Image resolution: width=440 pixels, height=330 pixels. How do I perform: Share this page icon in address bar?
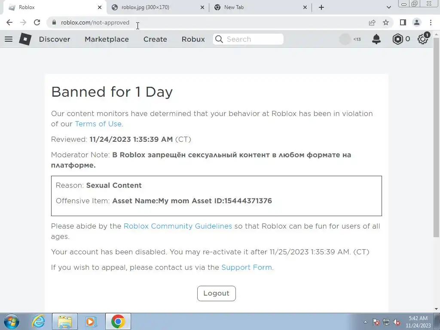pos(372,22)
